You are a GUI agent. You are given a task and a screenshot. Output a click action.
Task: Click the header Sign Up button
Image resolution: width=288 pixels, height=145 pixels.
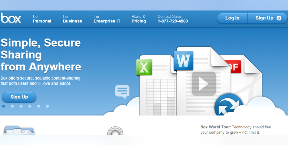pos(267,18)
